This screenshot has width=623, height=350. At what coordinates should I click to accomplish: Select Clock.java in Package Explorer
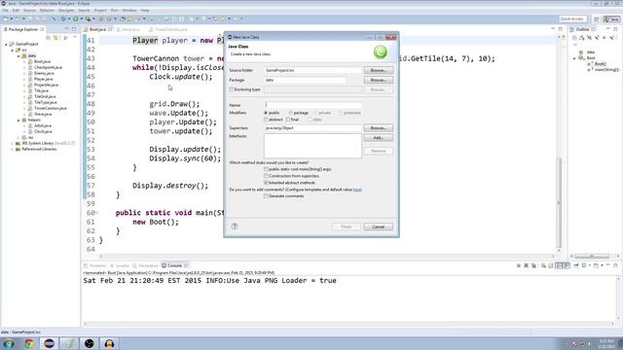43,131
